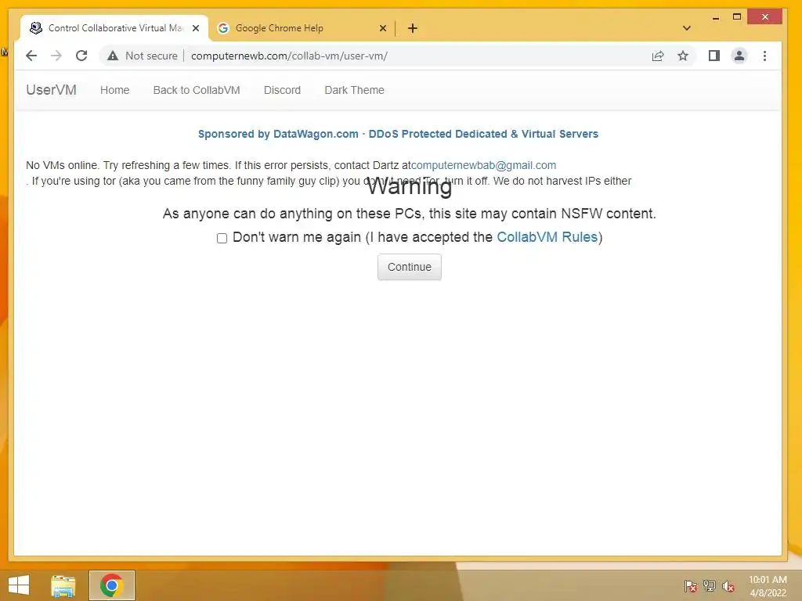The width and height of the screenshot is (802, 601).
Task: Bookmark this page with the star icon
Action: [683, 56]
